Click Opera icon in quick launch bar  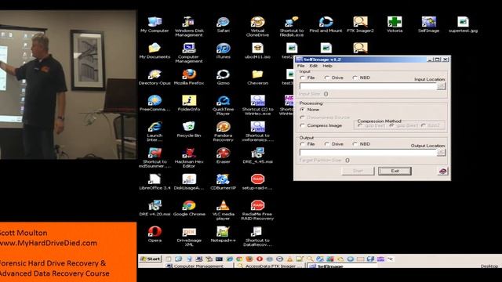pos(259,258)
